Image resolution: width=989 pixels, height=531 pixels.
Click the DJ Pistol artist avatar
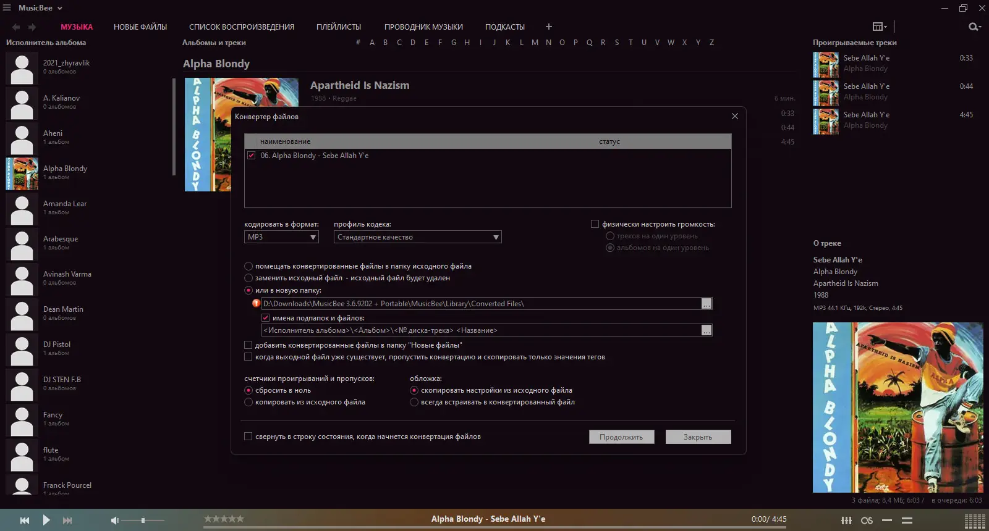22,349
